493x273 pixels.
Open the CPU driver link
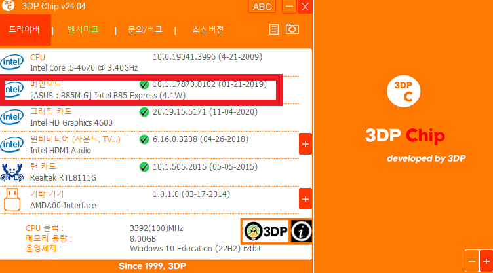coord(37,58)
